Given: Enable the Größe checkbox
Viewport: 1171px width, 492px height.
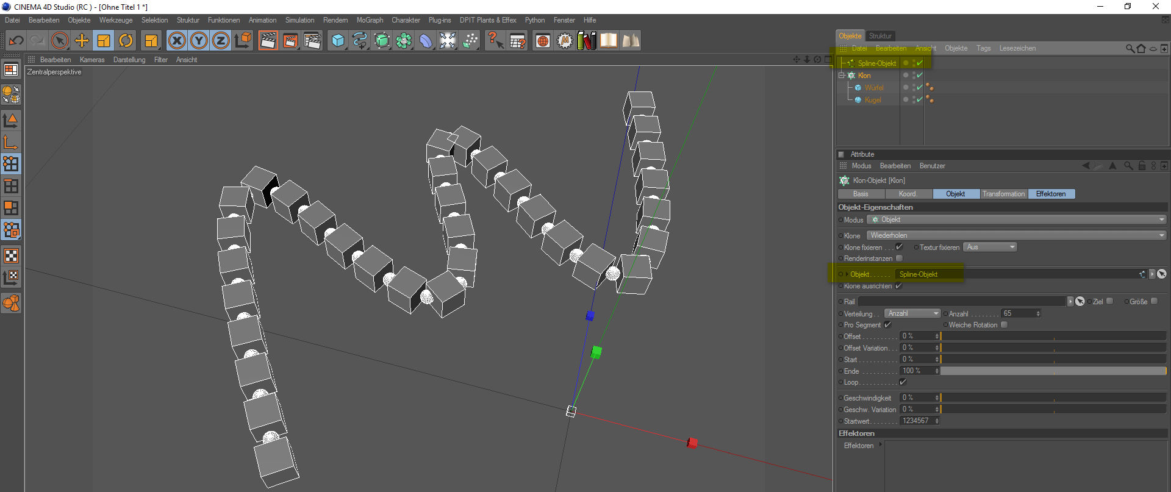Looking at the screenshot, I should click(1154, 301).
